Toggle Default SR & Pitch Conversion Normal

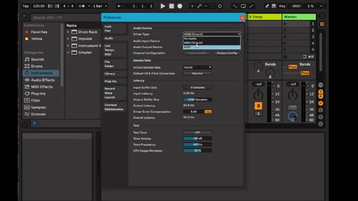point(197,73)
